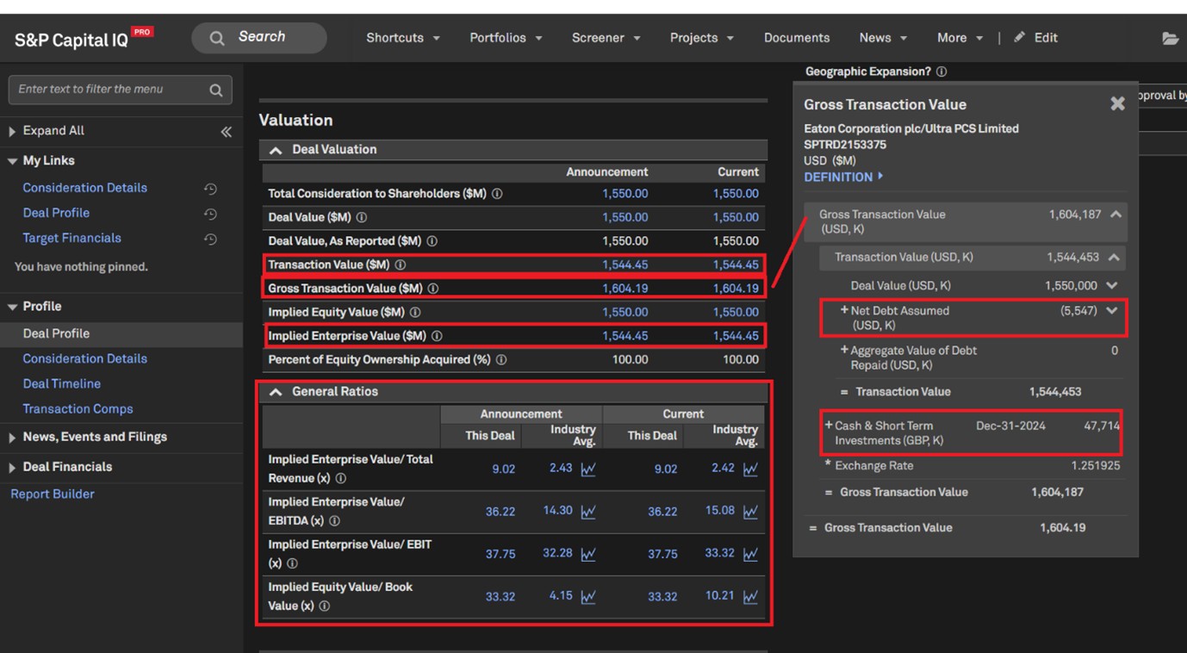Open chart icon for EV/Total Revenue announcement

588,470
